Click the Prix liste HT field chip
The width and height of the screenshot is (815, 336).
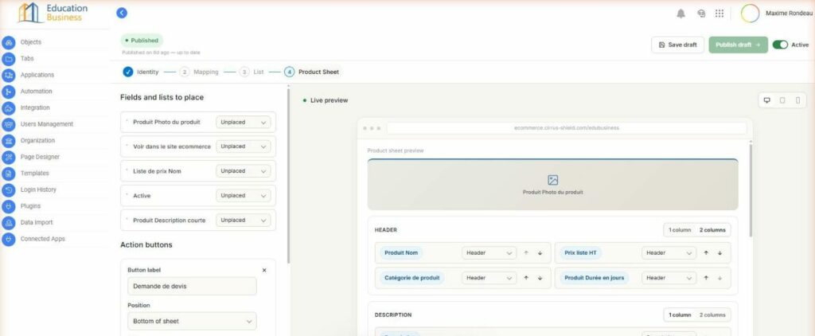580,252
